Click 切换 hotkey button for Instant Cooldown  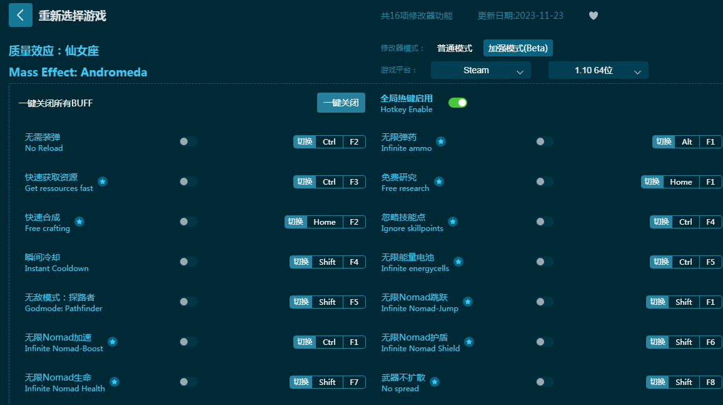tap(301, 262)
